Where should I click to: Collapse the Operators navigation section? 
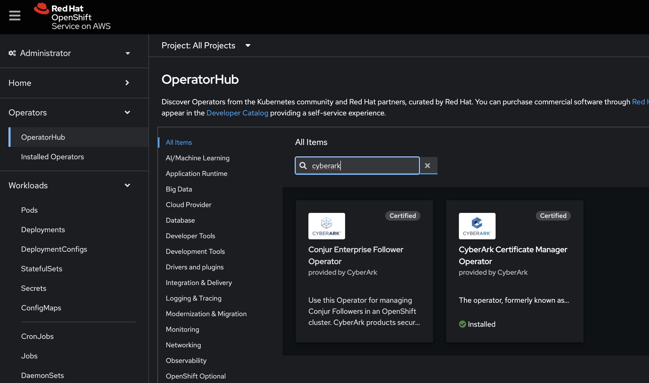[69, 113]
